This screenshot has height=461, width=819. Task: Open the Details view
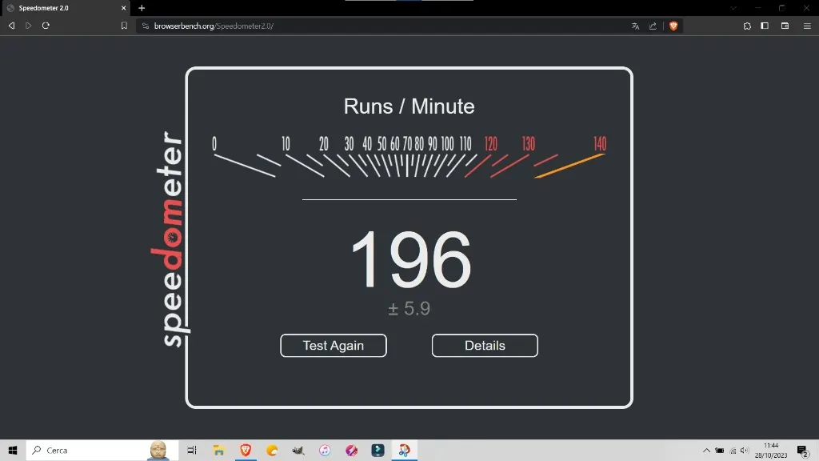485,346
